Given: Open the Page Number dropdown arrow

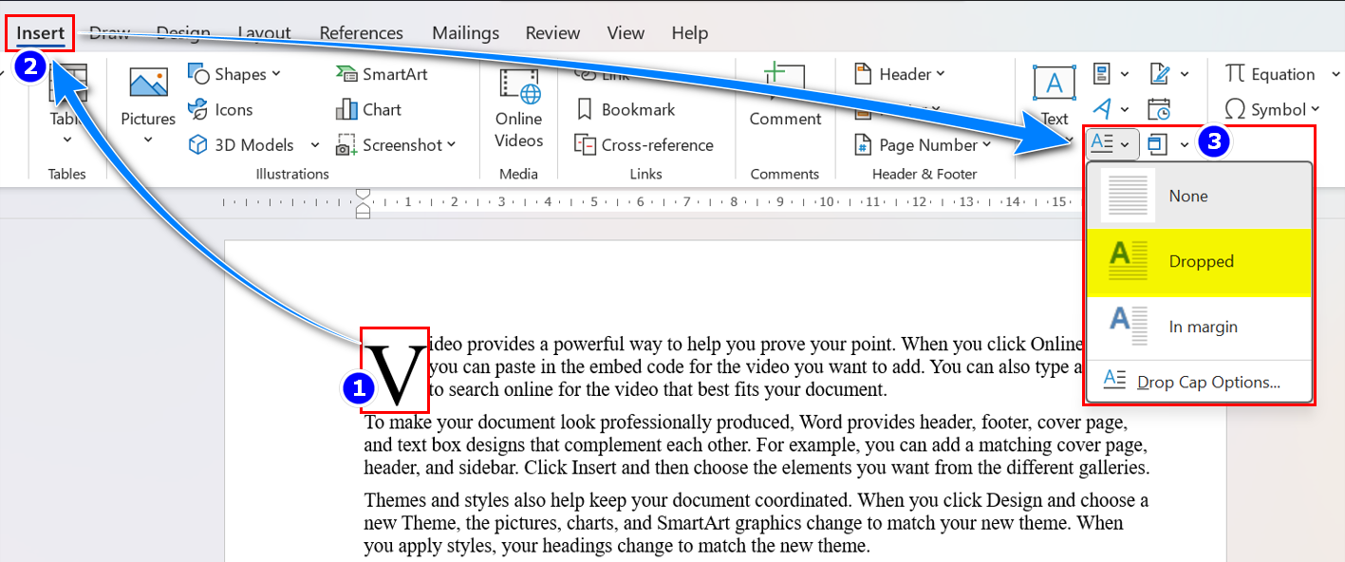Looking at the screenshot, I should pyautogui.click(x=987, y=145).
